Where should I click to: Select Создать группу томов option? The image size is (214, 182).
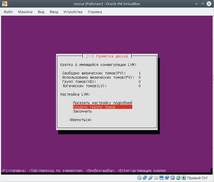[102, 107]
